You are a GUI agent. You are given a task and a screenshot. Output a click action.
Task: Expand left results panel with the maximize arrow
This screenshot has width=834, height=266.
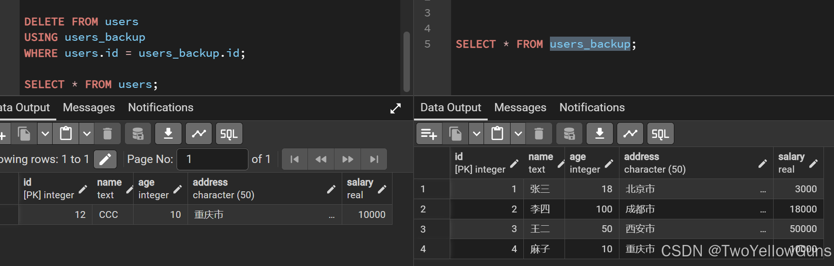pos(395,109)
